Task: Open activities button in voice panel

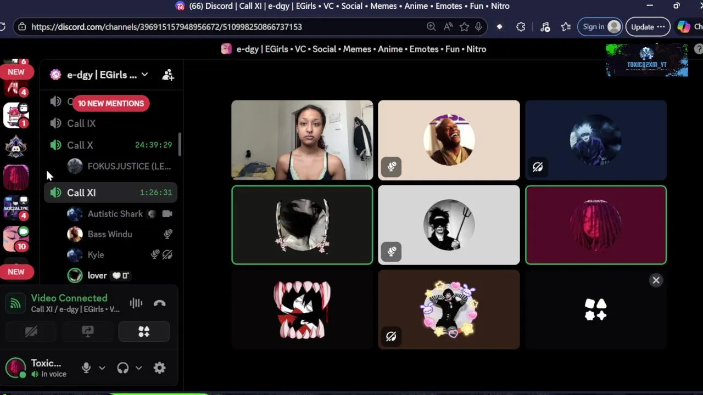Action: (144, 331)
